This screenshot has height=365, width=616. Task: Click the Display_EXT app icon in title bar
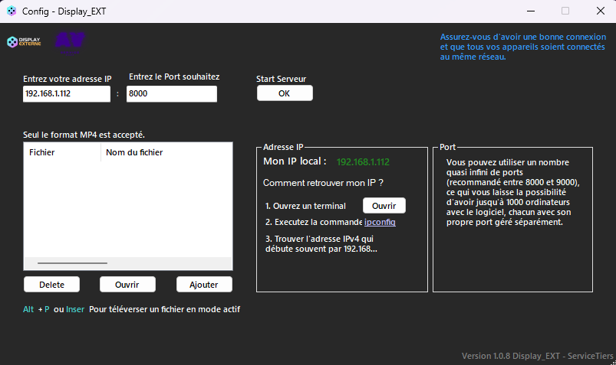[x=11, y=11]
